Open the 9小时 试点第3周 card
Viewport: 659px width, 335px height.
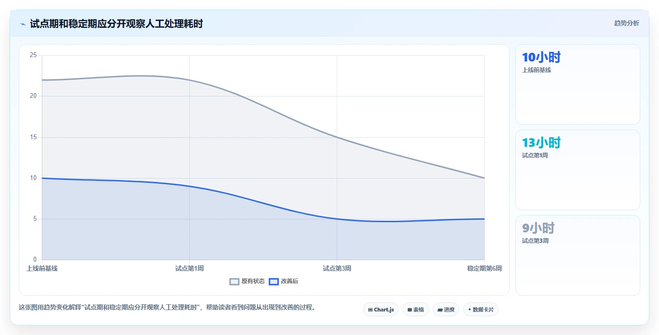click(578, 255)
